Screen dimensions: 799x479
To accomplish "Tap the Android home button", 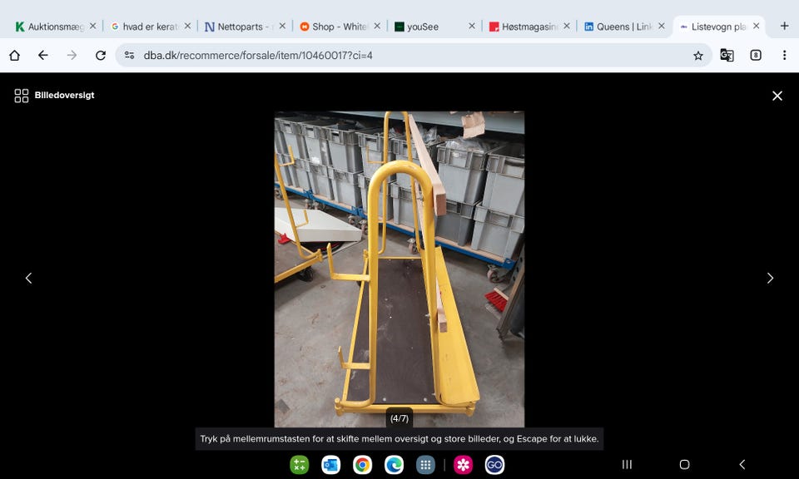I will pyautogui.click(x=684, y=464).
